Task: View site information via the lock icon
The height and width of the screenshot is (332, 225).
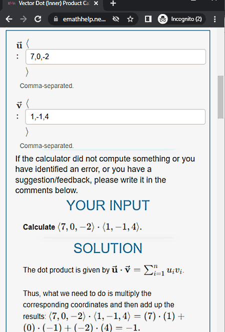Action: point(56,19)
